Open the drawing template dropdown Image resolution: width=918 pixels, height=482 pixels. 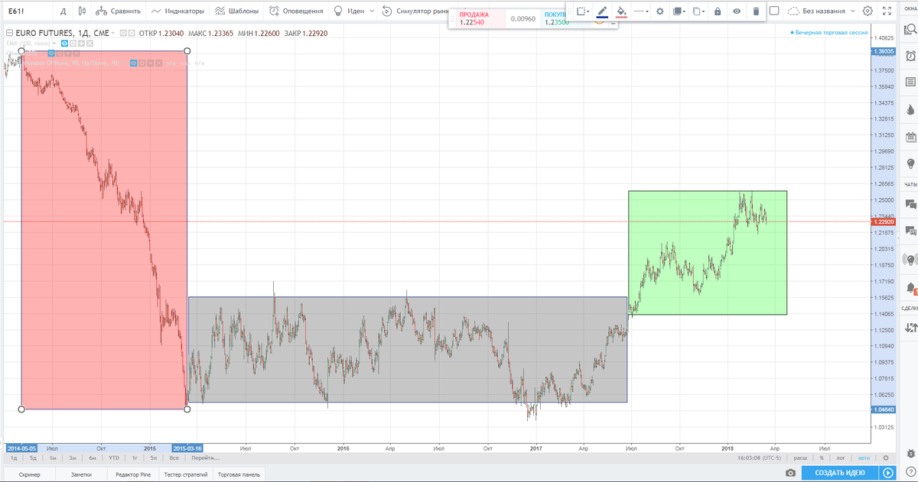tap(583, 11)
